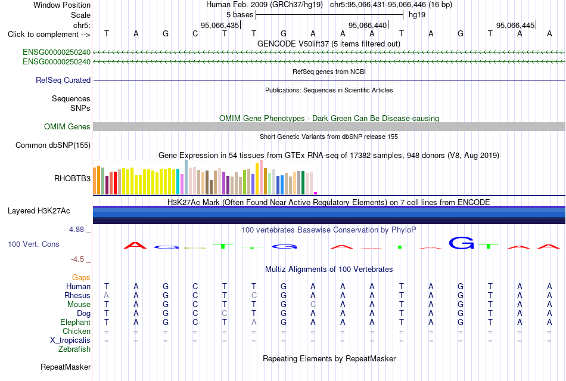
Task: Click the faded C in Mouse row
Action: point(313,305)
